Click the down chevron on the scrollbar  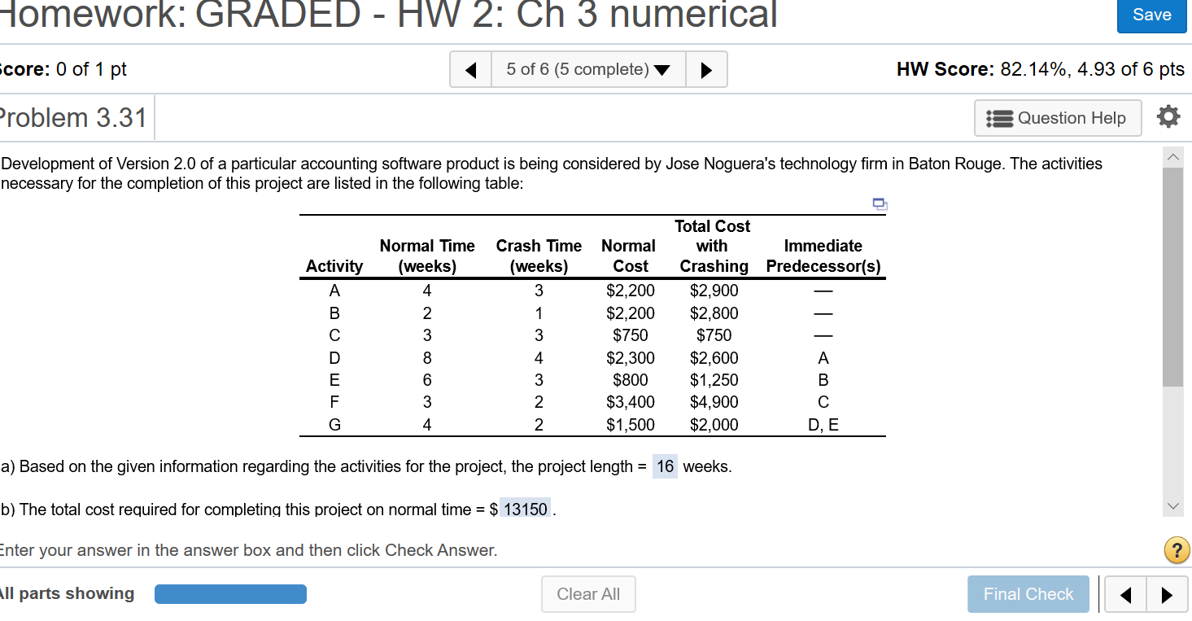(1172, 505)
